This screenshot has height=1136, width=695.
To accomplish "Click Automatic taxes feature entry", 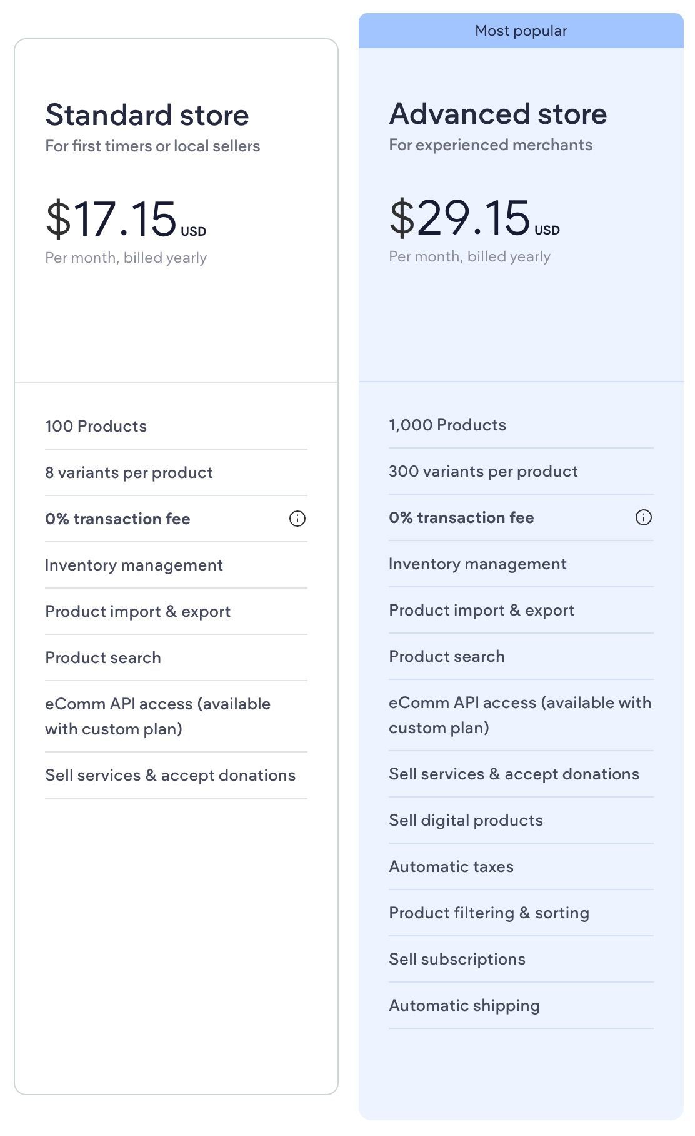I will (x=451, y=866).
